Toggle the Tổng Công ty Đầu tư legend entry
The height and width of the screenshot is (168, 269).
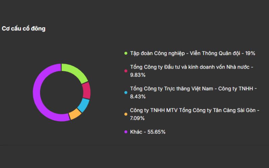pos(192,67)
